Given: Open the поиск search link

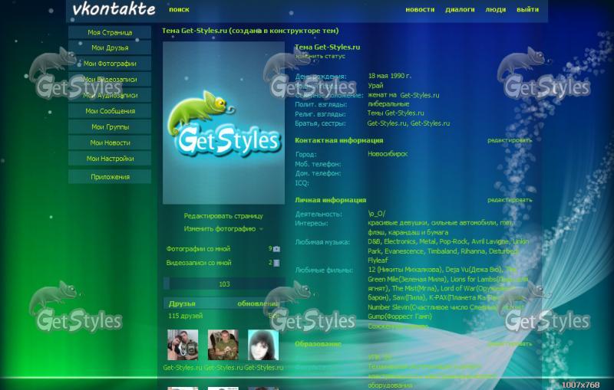Looking at the screenshot, I should (x=179, y=9).
